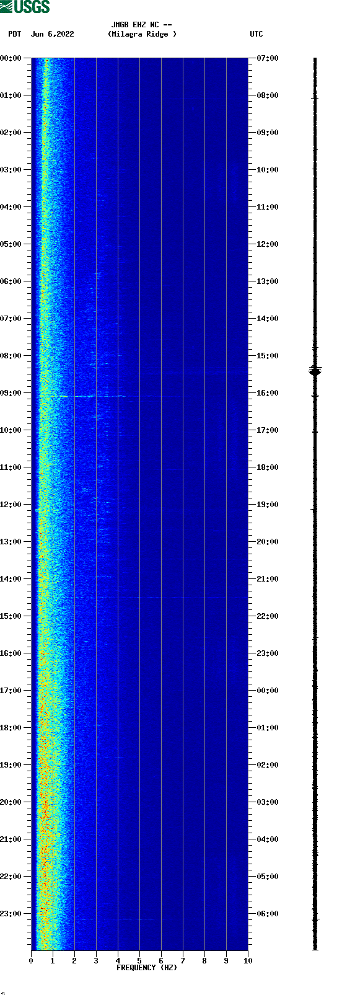The height and width of the screenshot is (1000, 342).
Task: Click the 14:00 PDT time label
Action: (x=11, y=579)
